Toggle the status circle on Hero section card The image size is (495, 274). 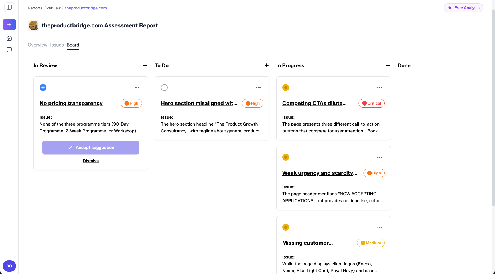point(164,88)
